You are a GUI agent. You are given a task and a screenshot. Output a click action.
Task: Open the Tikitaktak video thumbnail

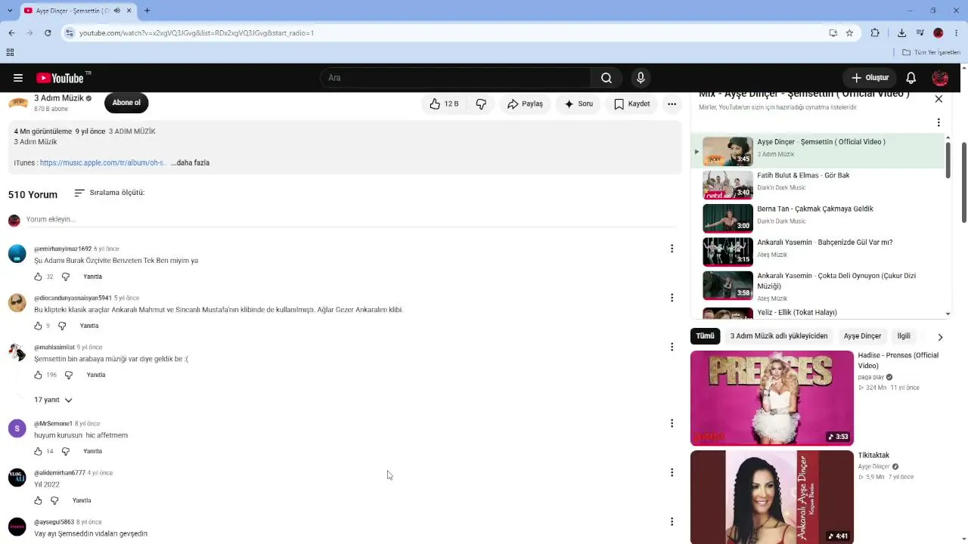click(772, 497)
